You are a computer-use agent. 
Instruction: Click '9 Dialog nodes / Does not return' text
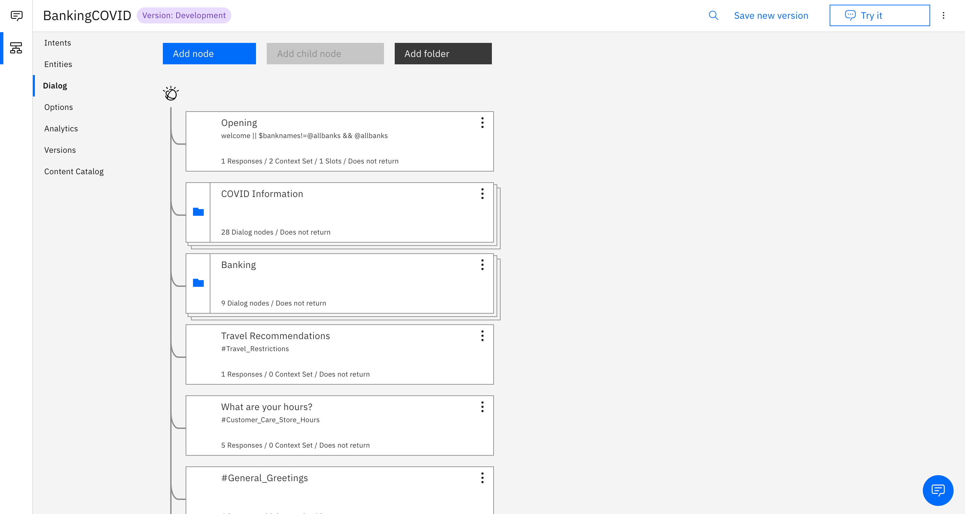point(273,303)
